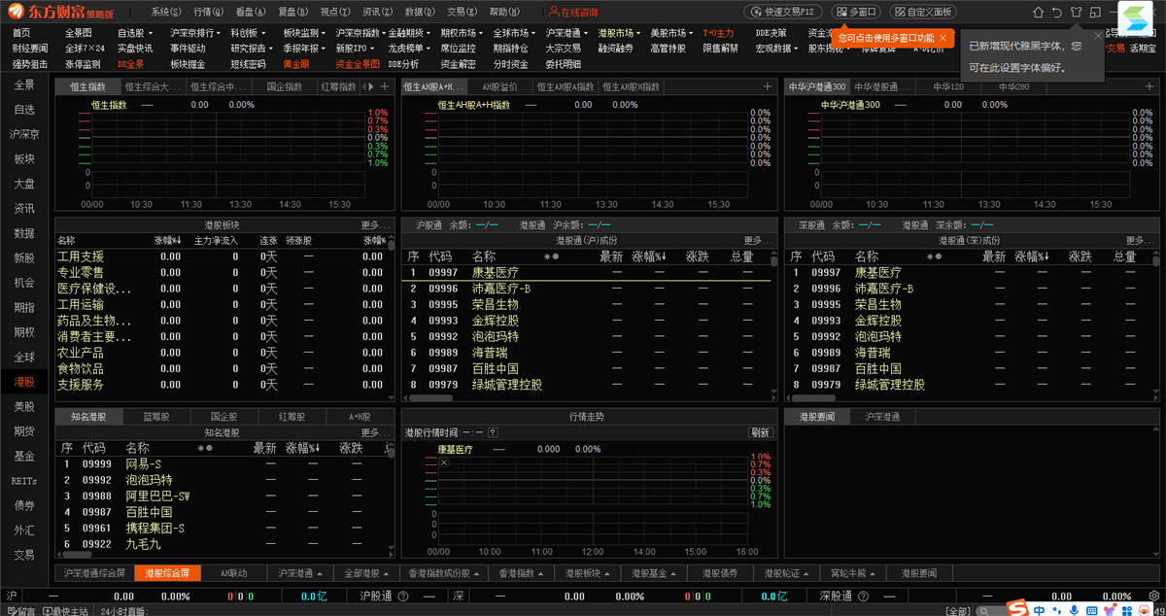Select REITs in the left sidebar

24,480
